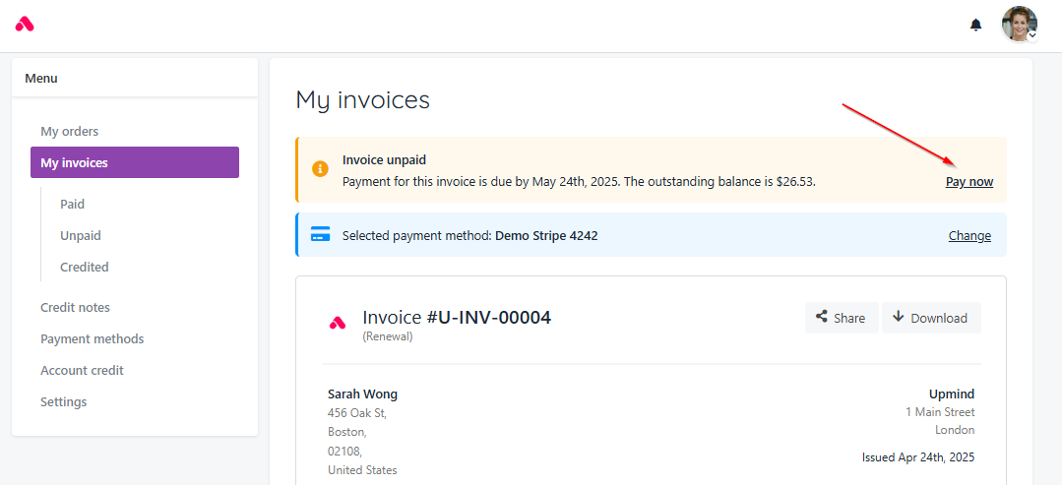Click customer name Sarah Wong
The image size is (1062, 485).
point(362,394)
